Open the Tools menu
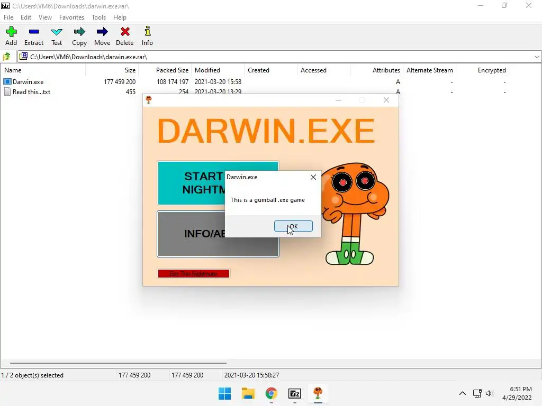 tap(98, 17)
